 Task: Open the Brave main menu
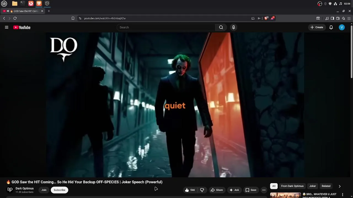pos(349,18)
